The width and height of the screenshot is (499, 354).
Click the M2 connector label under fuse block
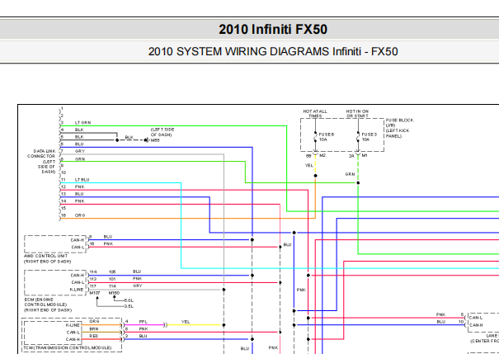point(322,155)
